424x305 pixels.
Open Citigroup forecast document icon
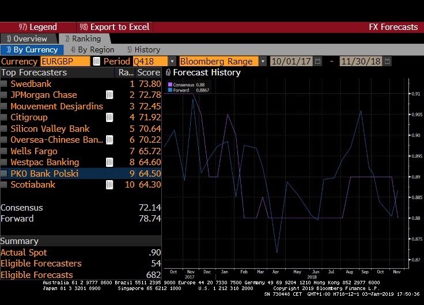109,117
